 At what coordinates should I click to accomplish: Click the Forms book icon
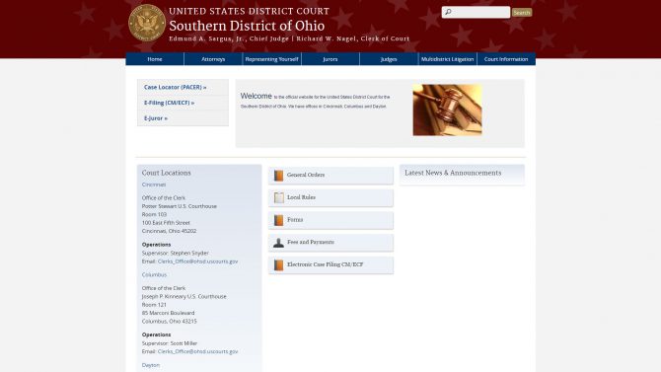click(x=278, y=220)
